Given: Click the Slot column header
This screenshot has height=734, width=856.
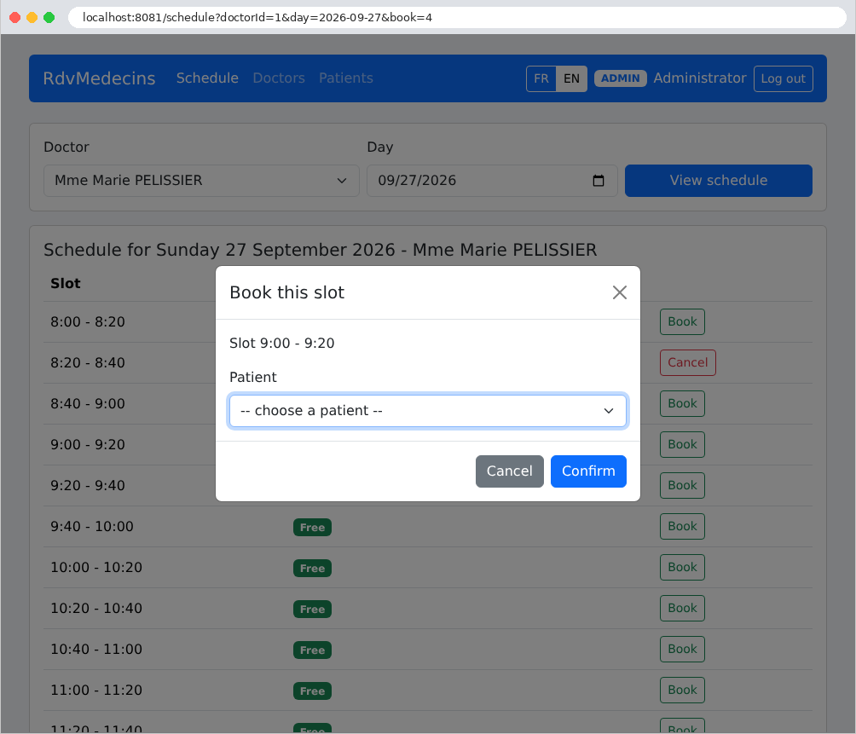Looking at the screenshot, I should (66, 284).
